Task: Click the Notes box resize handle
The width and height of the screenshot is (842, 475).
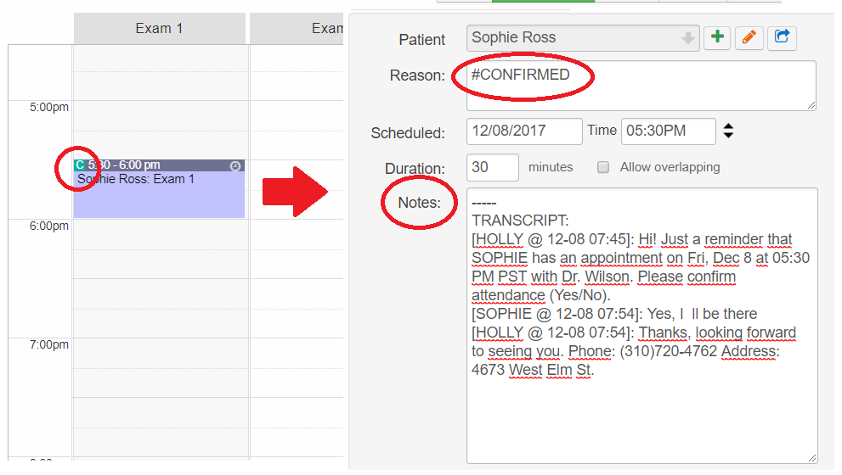Action: tap(812, 458)
